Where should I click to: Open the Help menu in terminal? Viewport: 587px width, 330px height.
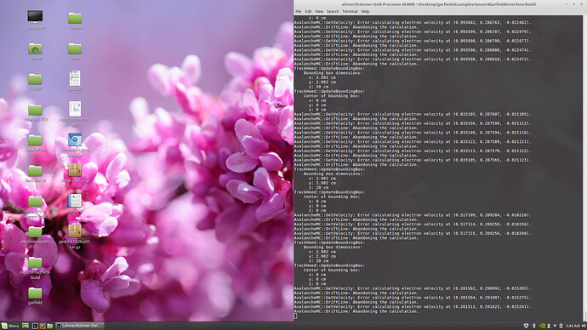coord(365,11)
